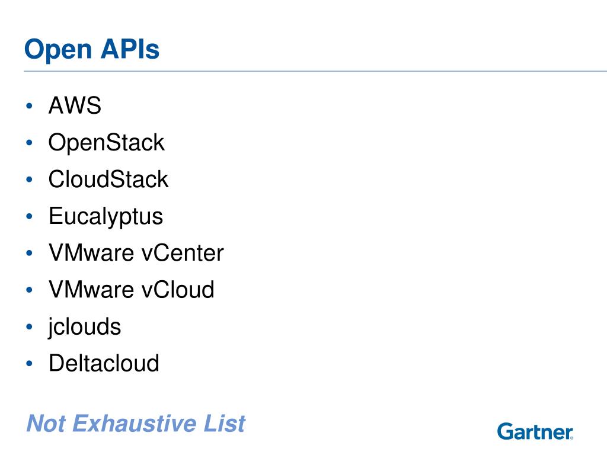Select the "AWS" bullet text

75,105
